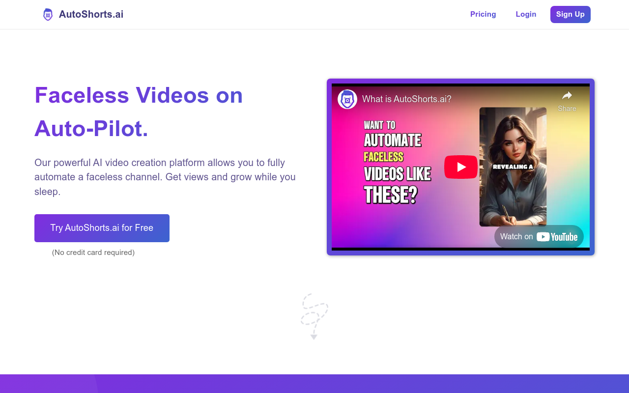Click the '(No credit card required)' text
This screenshot has height=393, width=629.
pos(93,253)
